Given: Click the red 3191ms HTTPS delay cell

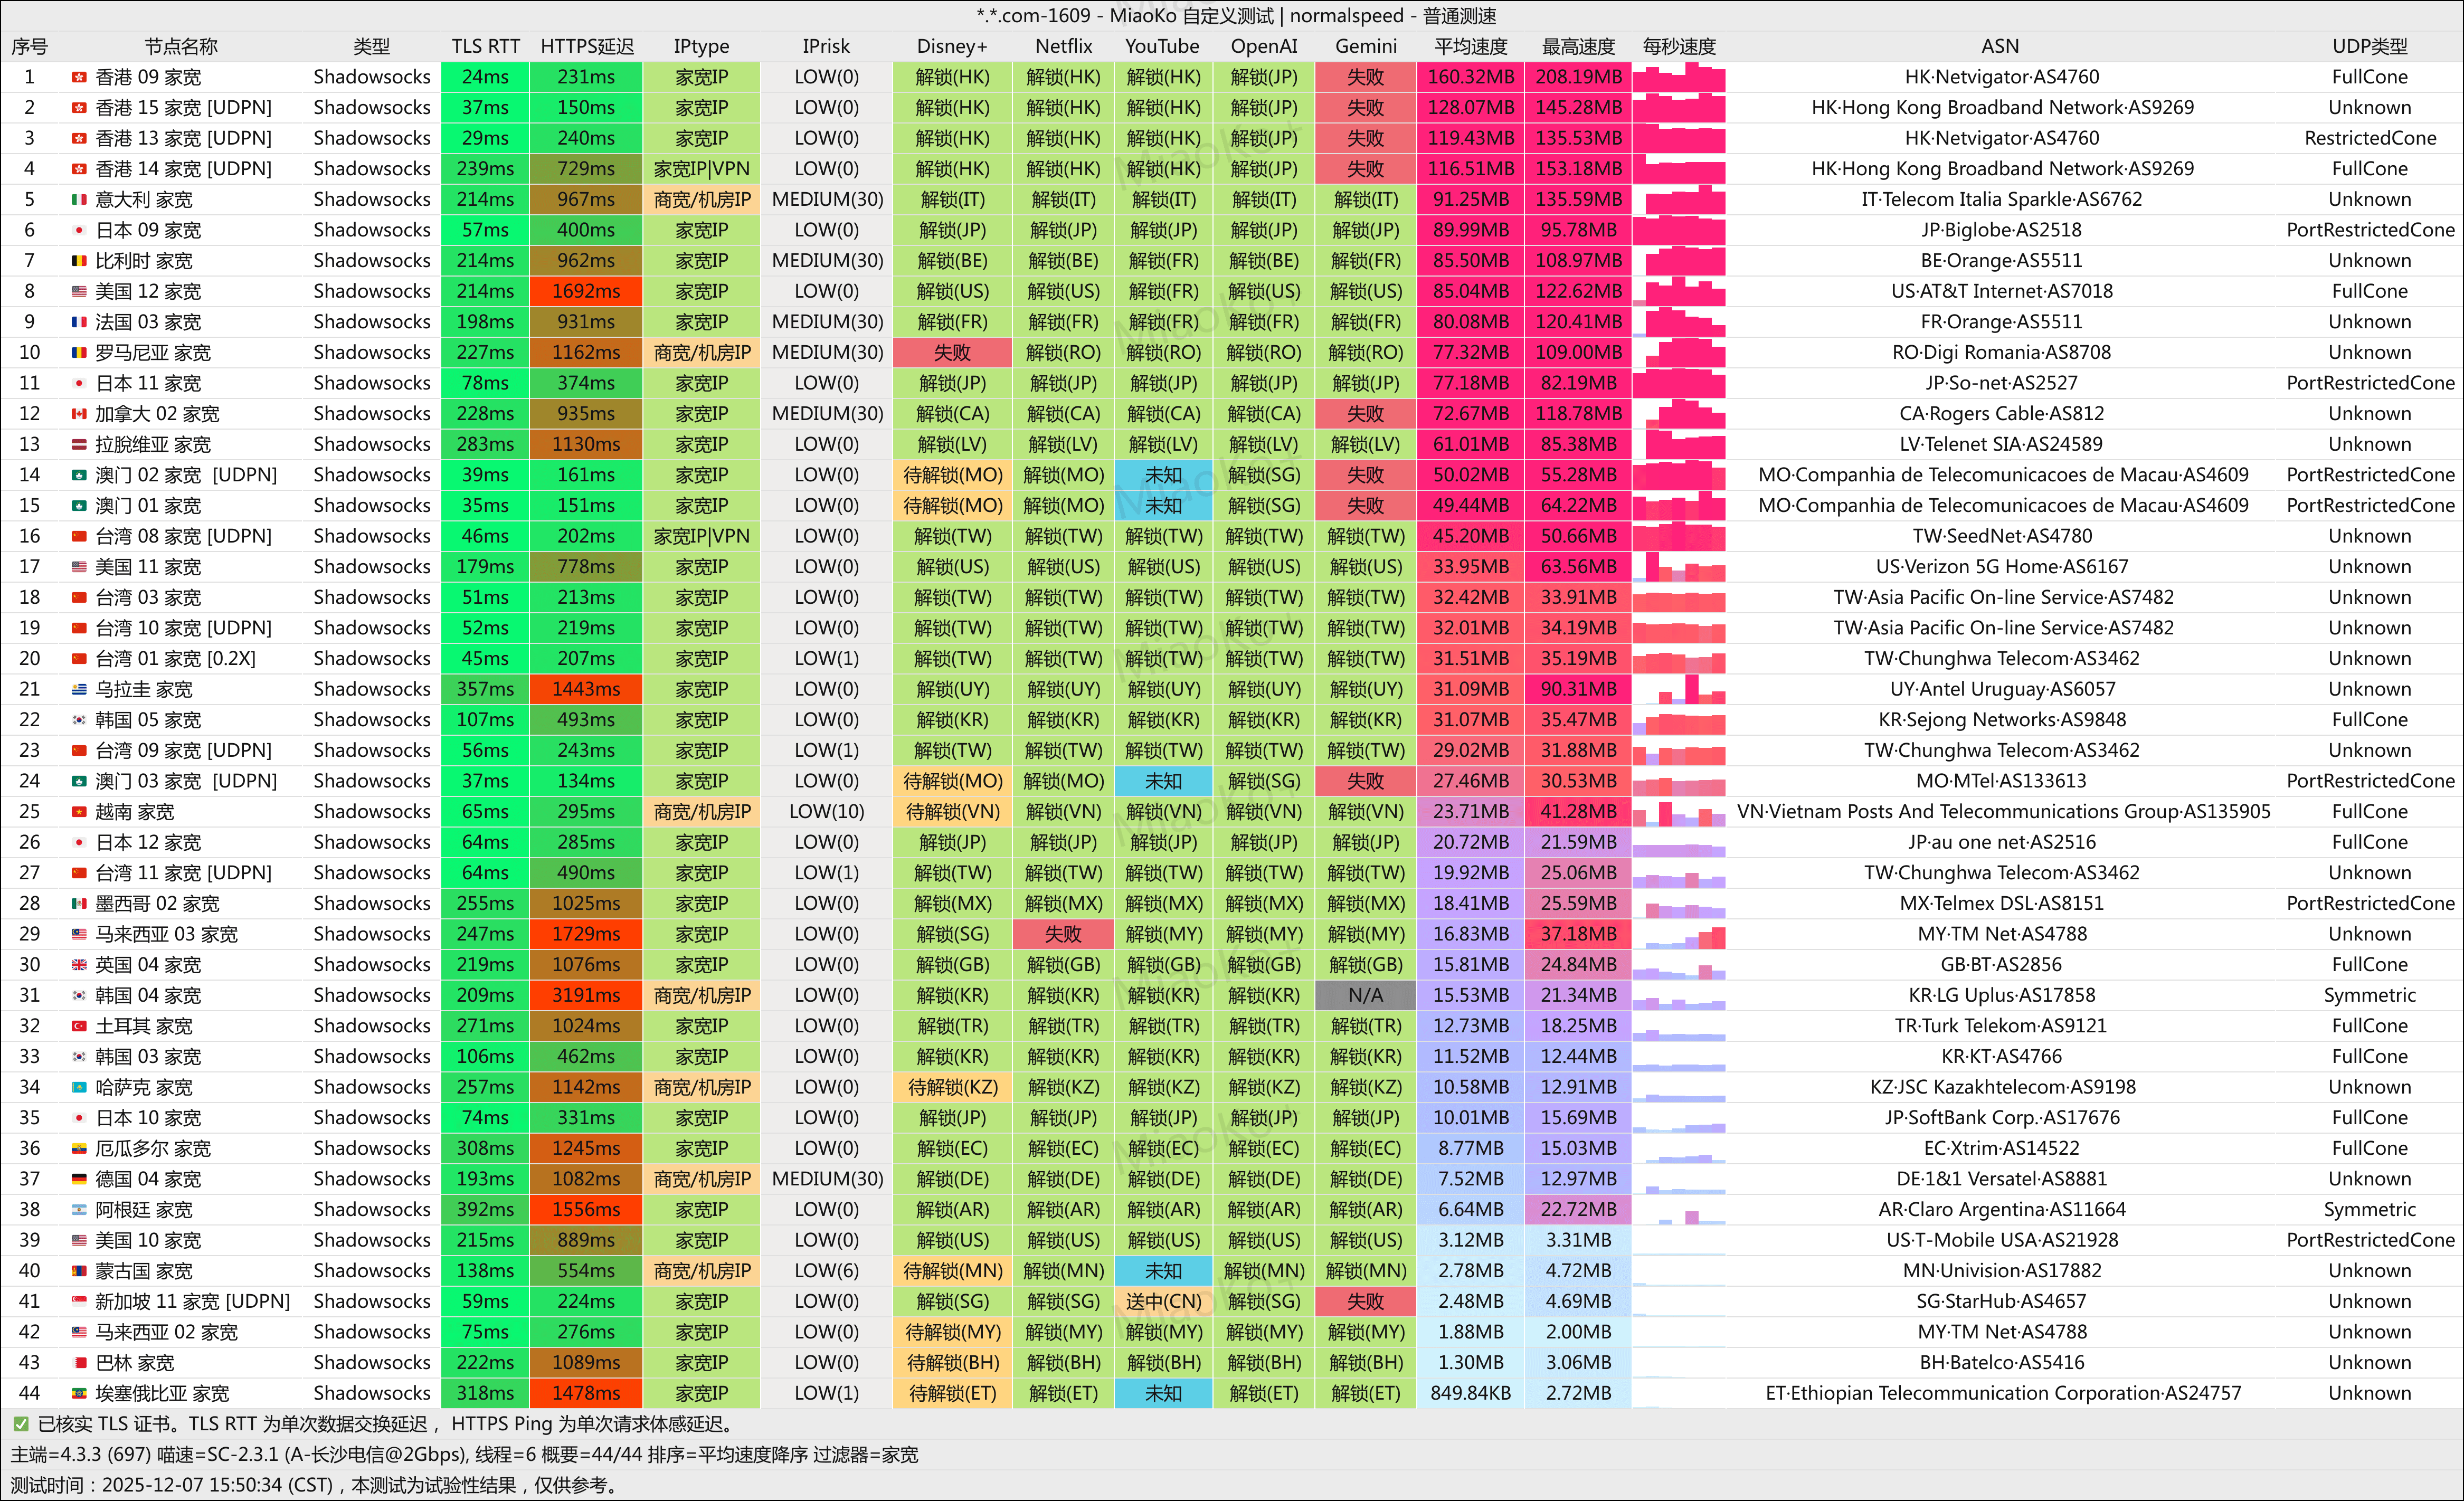Looking at the screenshot, I should coord(586,995).
